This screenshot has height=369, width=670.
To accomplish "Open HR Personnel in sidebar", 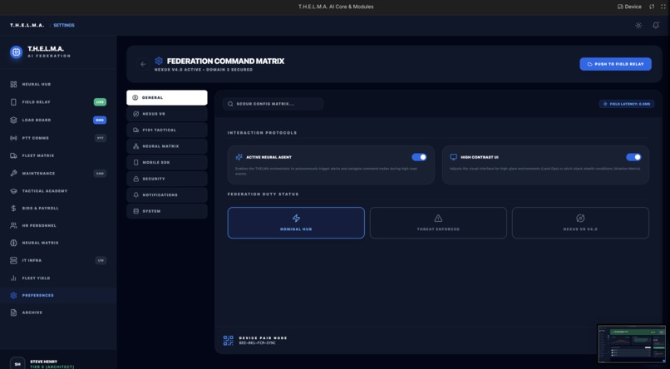I will pyautogui.click(x=58, y=225).
